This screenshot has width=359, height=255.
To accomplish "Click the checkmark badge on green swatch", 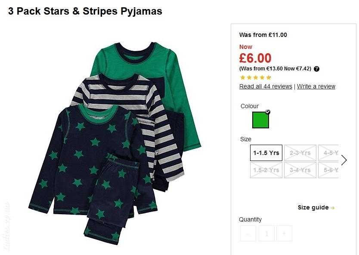I will point(268,112).
